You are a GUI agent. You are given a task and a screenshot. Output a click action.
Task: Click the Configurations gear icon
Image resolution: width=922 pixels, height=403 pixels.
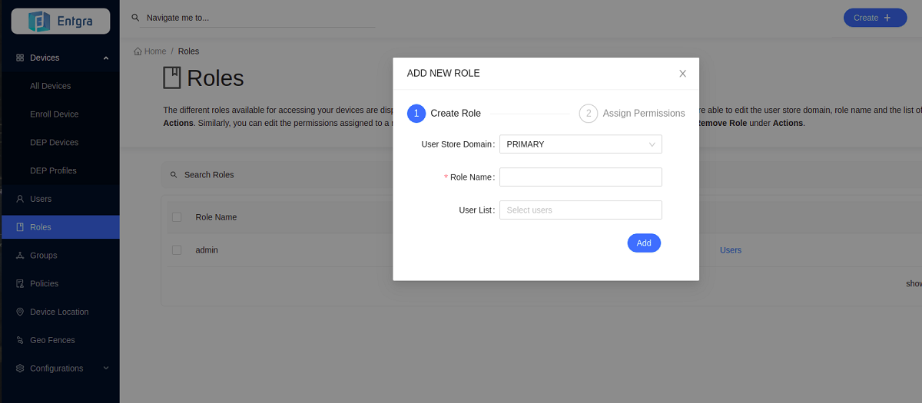coord(20,368)
